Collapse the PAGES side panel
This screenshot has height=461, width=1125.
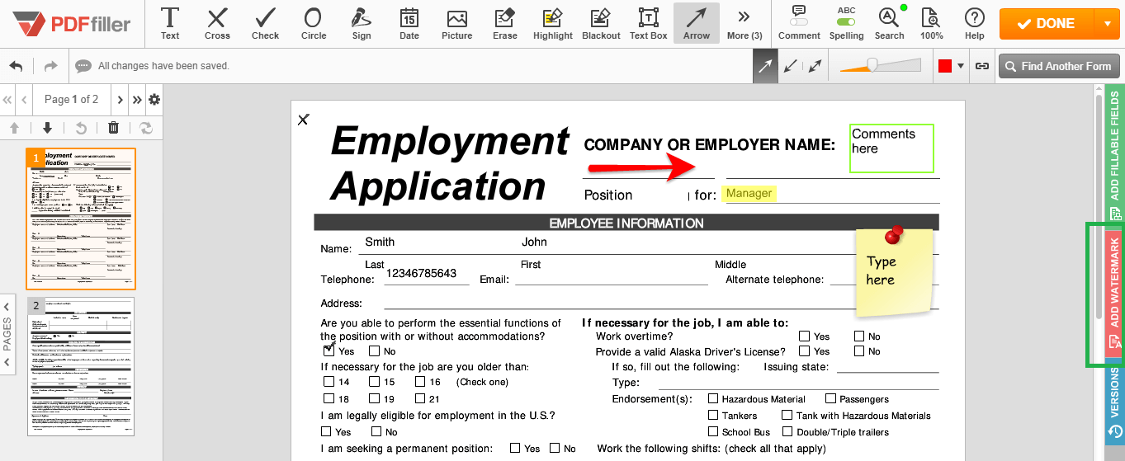click(7, 334)
